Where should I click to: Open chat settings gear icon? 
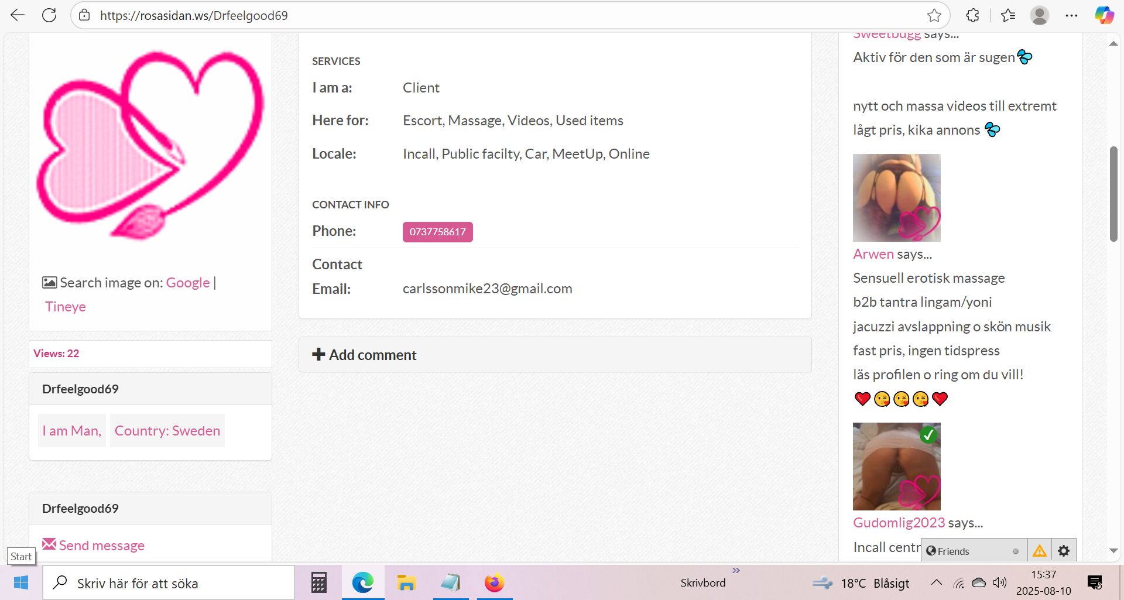1064,551
